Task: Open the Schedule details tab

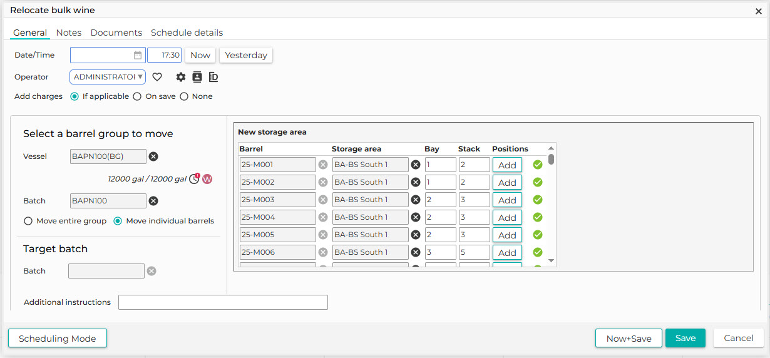Action: [x=187, y=33]
